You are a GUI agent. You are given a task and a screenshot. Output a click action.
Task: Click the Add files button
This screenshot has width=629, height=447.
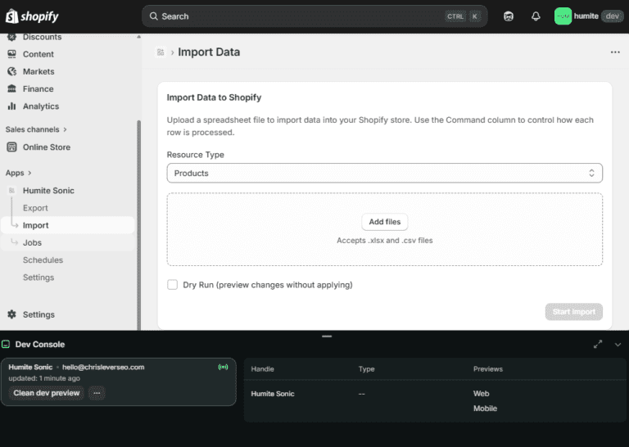point(384,222)
